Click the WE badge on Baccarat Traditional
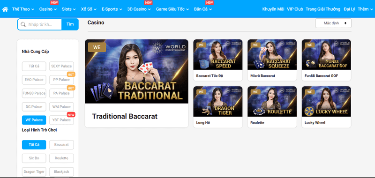Image resolution: width=375 pixels, height=178 pixels. click(x=97, y=47)
